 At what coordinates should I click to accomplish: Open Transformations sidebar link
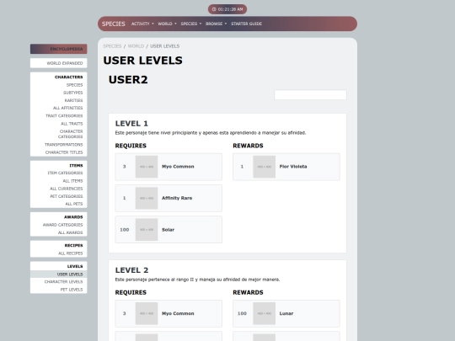pos(63,145)
